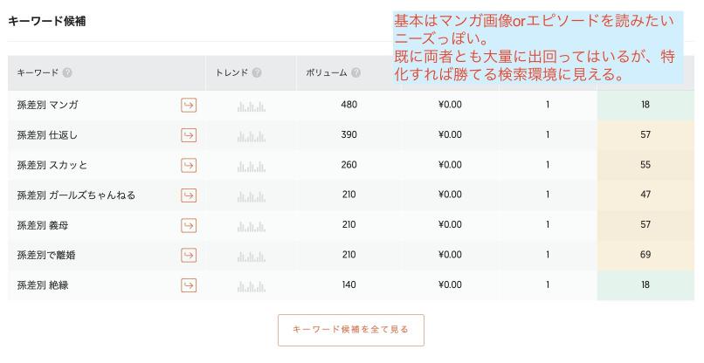The image size is (704, 363).
Task: Open arrow icon for 孫差別 ガールズちゃんねる
Action: pyautogui.click(x=189, y=195)
